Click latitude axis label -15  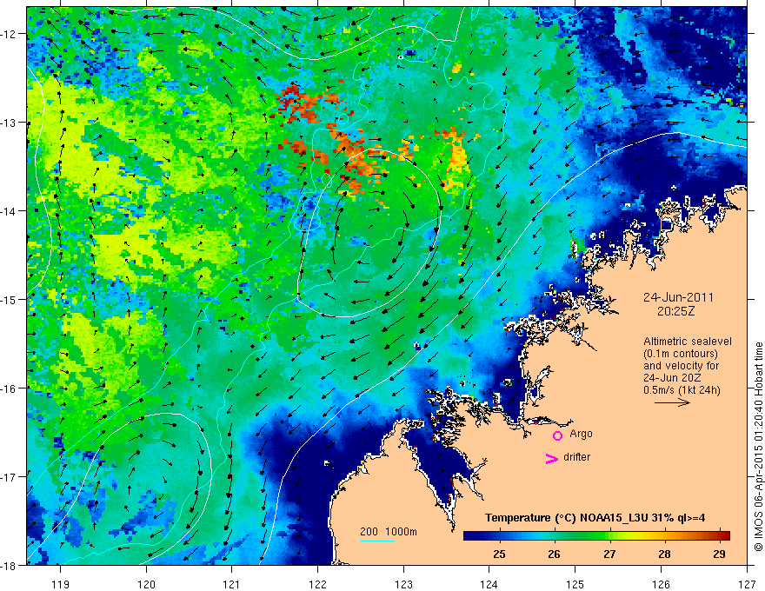[10, 299]
